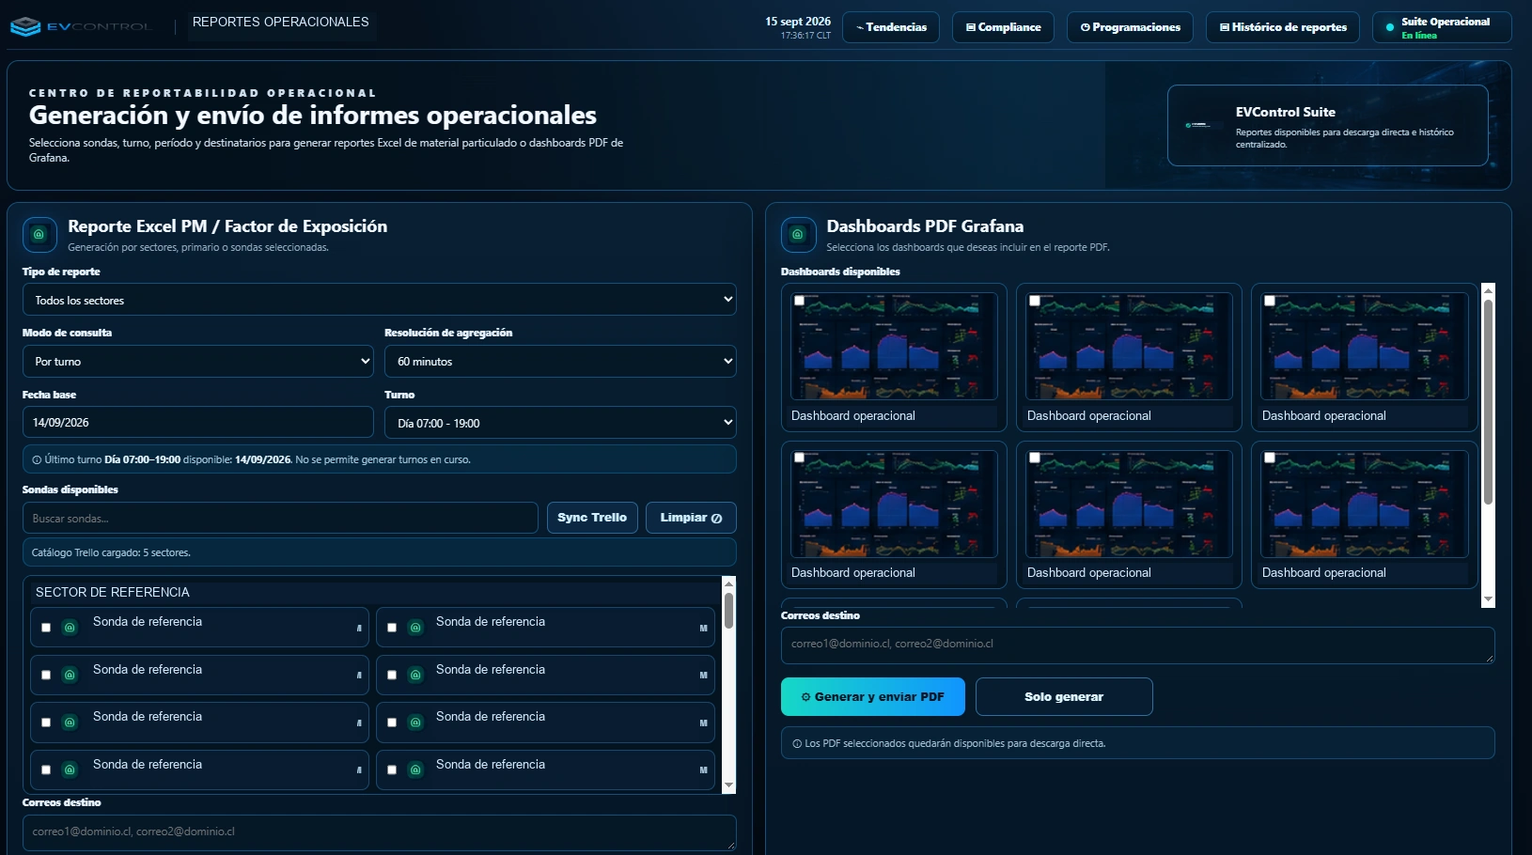Open the top-right dashboard thumbnail

pos(1364,347)
